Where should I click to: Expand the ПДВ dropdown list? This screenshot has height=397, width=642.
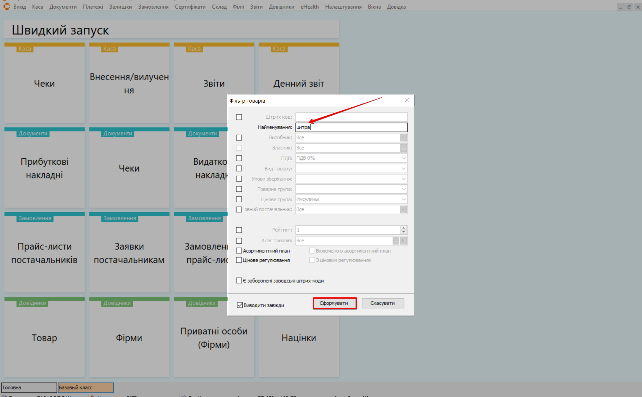[x=404, y=158]
